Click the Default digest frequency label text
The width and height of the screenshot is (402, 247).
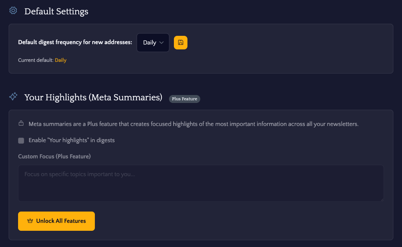(x=75, y=42)
